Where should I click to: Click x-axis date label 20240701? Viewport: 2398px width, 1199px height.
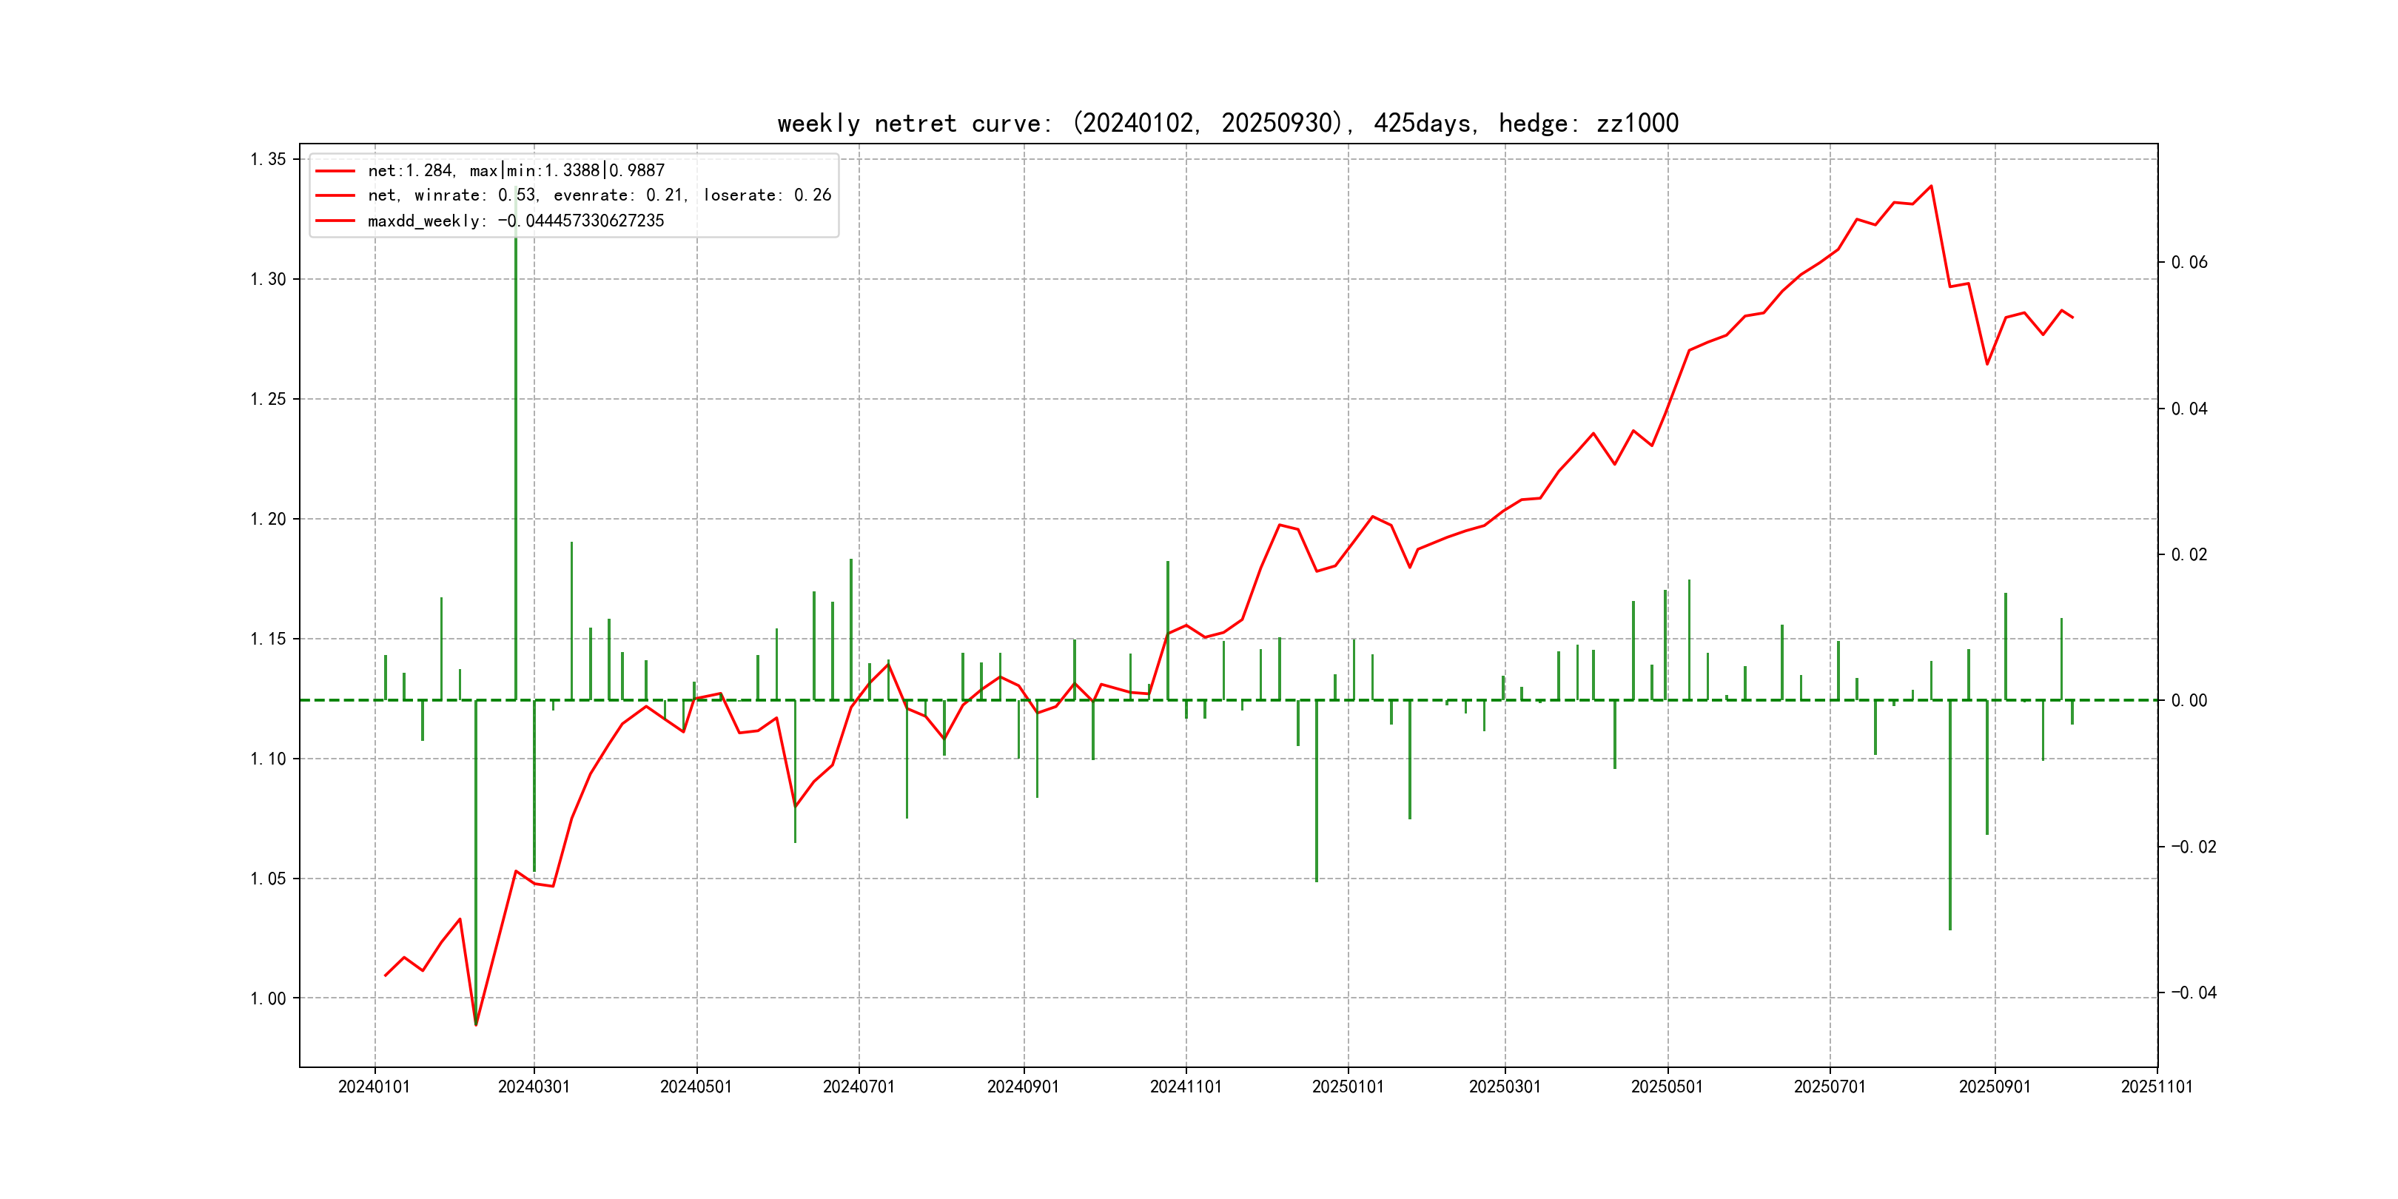859,1087
